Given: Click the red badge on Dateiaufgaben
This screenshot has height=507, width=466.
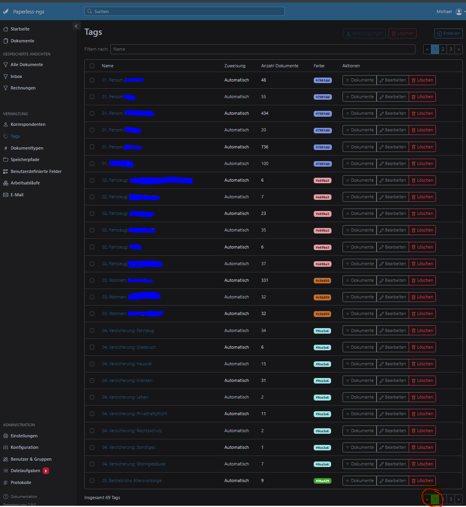Looking at the screenshot, I should tap(46, 471).
